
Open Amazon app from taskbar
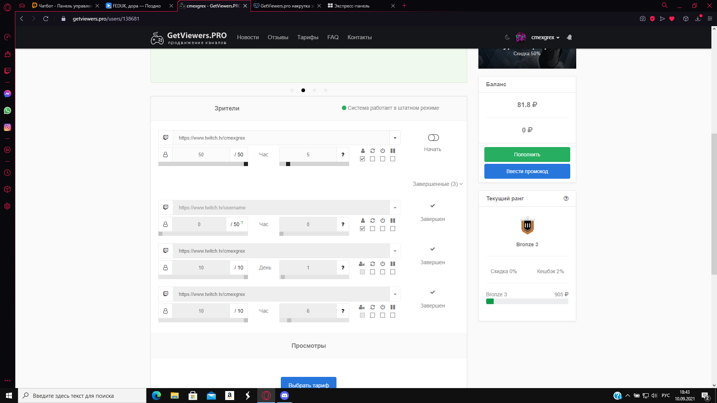click(230, 396)
